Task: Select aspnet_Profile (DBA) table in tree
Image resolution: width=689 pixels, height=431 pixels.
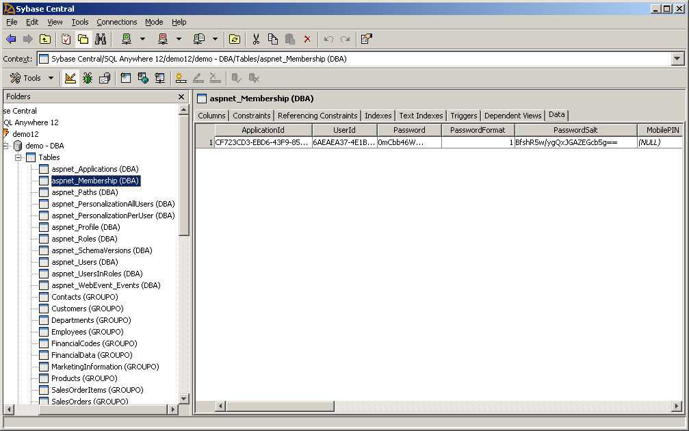Action: tap(86, 227)
